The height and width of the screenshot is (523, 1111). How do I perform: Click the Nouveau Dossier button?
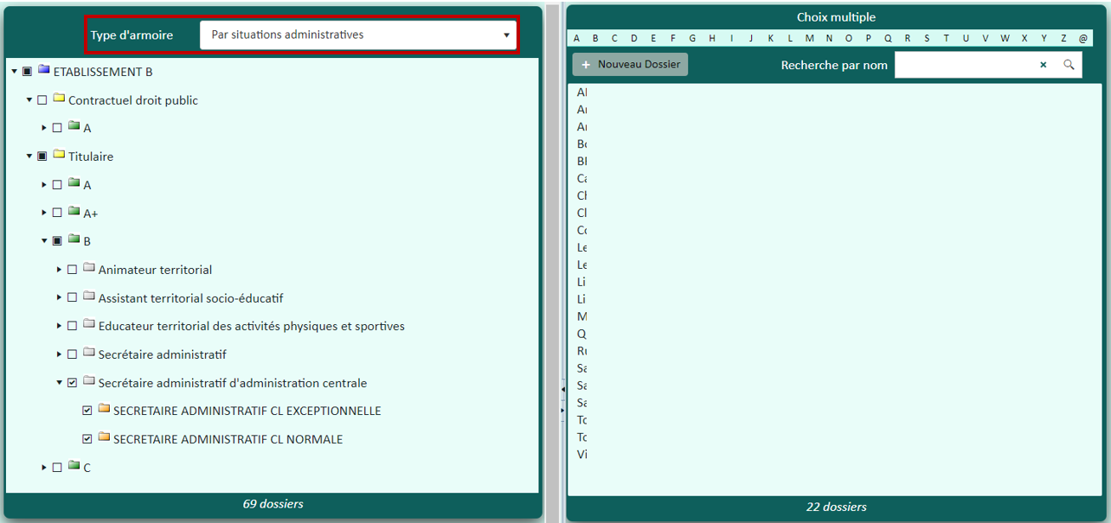pyautogui.click(x=630, y=65)
